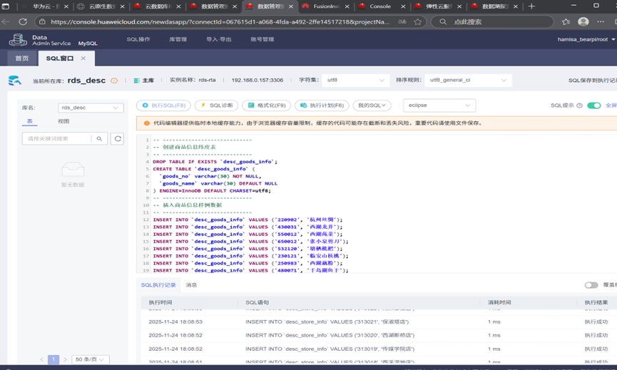Click the SQL保存到执行记录 option

593,81
